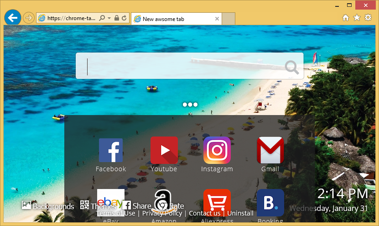Click inside the page search input field
Screen dimensions: 379x226
[182, 67]
